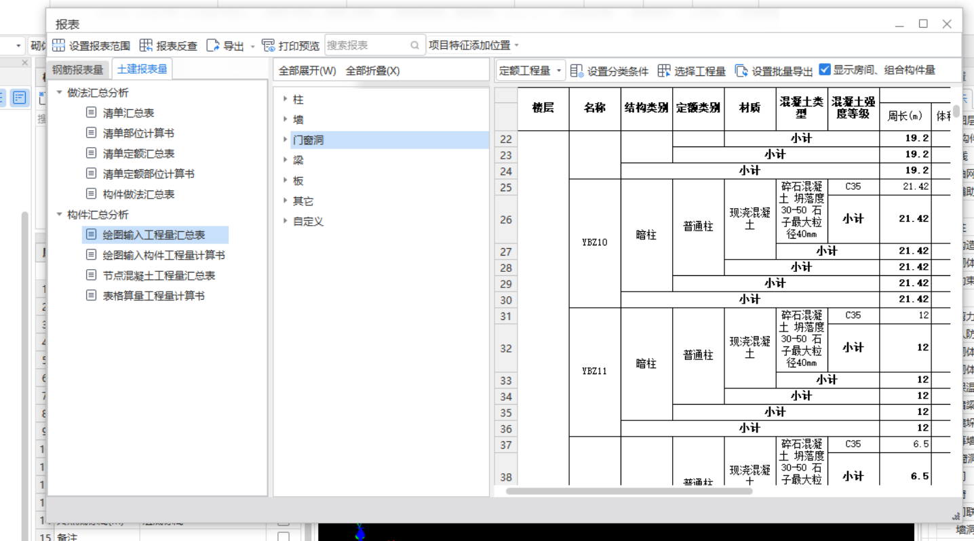
Task: Click 全部展开(W) button
Action: tap(307, 71)
